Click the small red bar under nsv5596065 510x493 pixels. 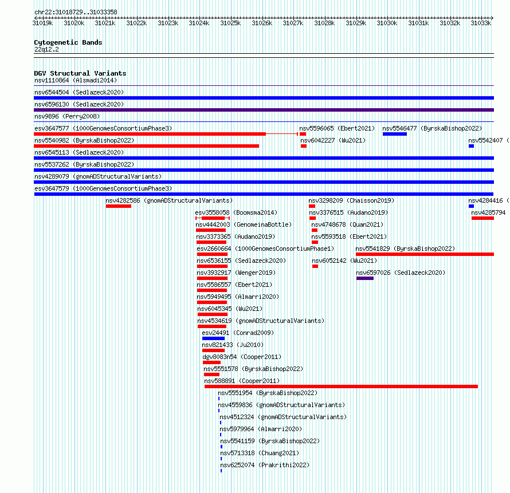[x=303, y=134]
